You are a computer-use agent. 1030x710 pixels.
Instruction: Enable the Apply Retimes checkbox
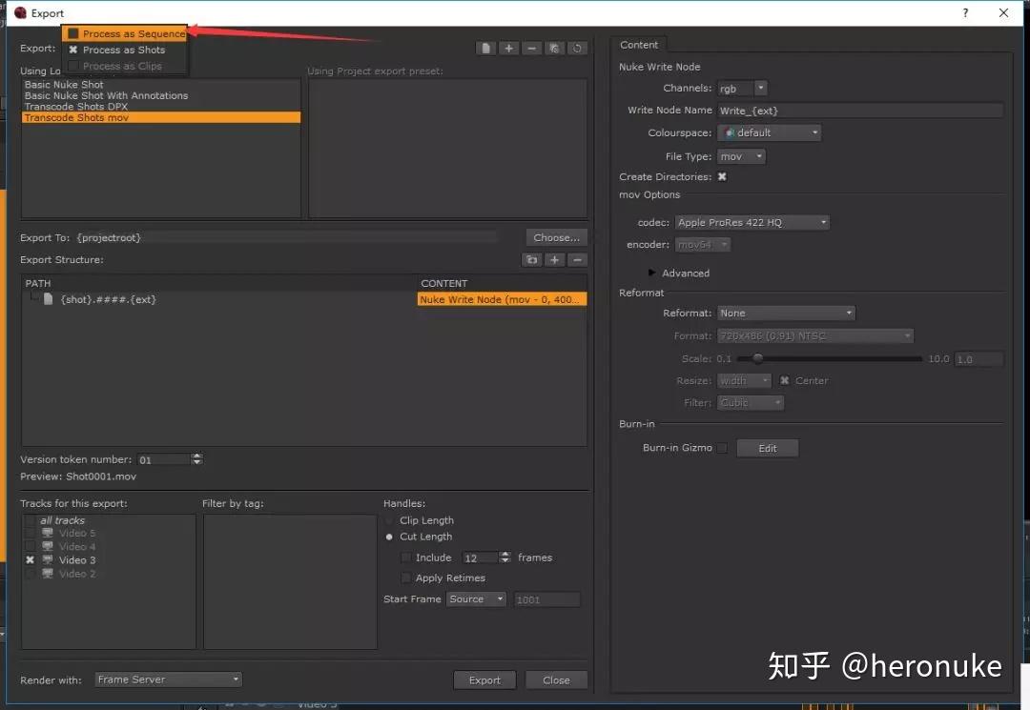pos(406,578)
